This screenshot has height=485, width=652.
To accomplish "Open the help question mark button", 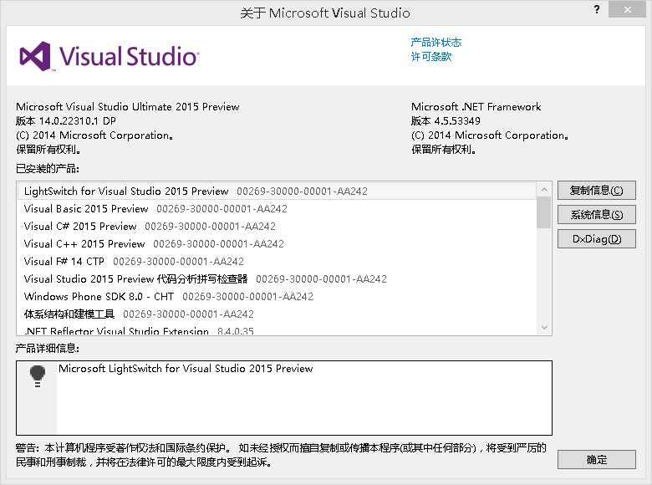I will coord(597,9).
